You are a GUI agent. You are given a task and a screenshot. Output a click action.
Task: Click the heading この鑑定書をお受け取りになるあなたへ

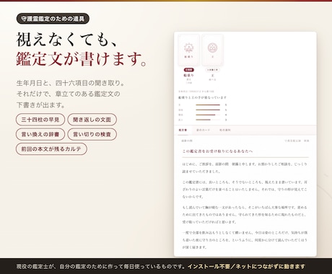[x=217, y=151]
